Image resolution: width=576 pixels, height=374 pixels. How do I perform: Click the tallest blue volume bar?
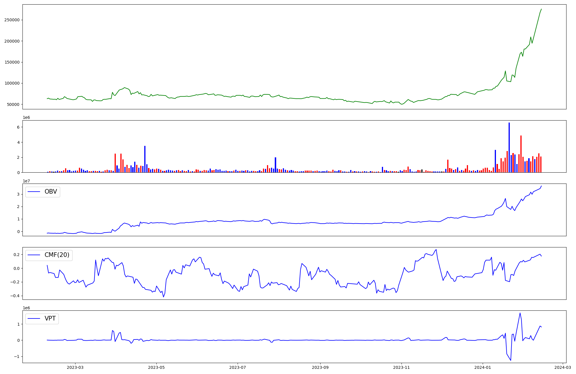point(509,147)
